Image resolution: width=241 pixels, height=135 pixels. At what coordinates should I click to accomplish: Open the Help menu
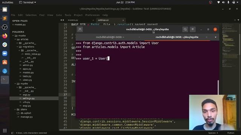105,15
